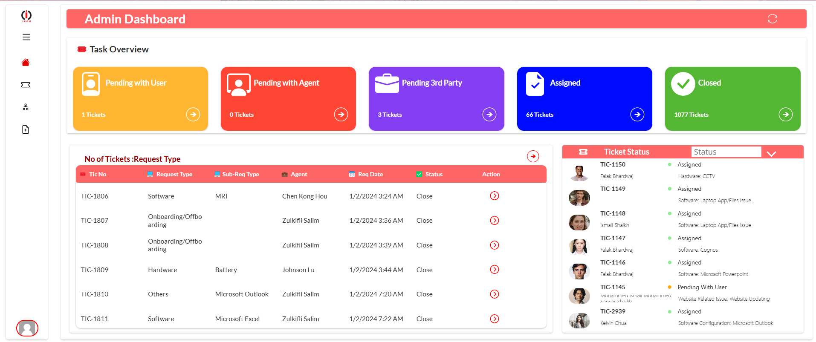Open the organization hierarchy icon in sidebar

[x=26, y=107]
